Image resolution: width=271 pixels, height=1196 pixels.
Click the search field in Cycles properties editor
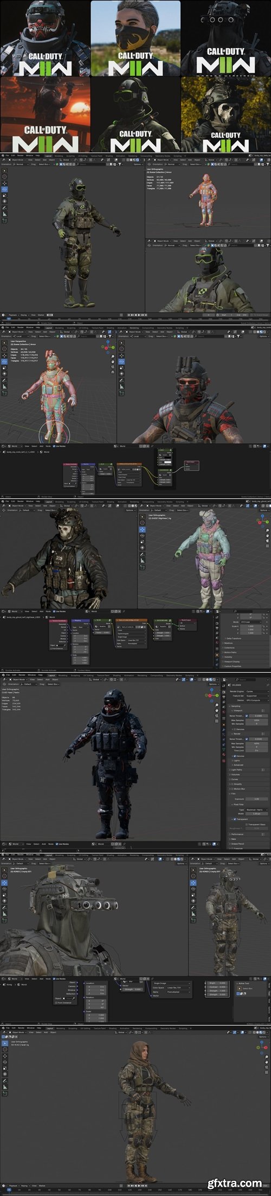click(246, 680)
